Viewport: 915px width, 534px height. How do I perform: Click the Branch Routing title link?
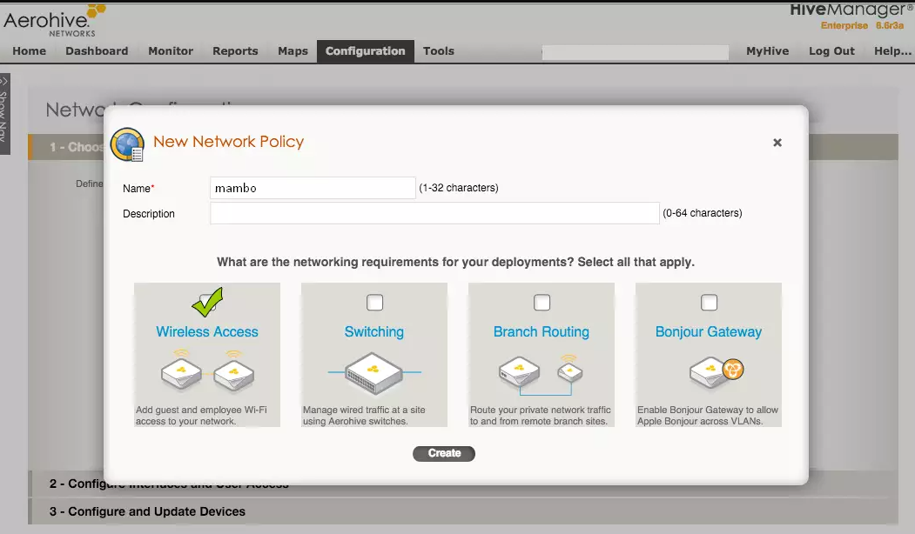(x=542, y=331)
